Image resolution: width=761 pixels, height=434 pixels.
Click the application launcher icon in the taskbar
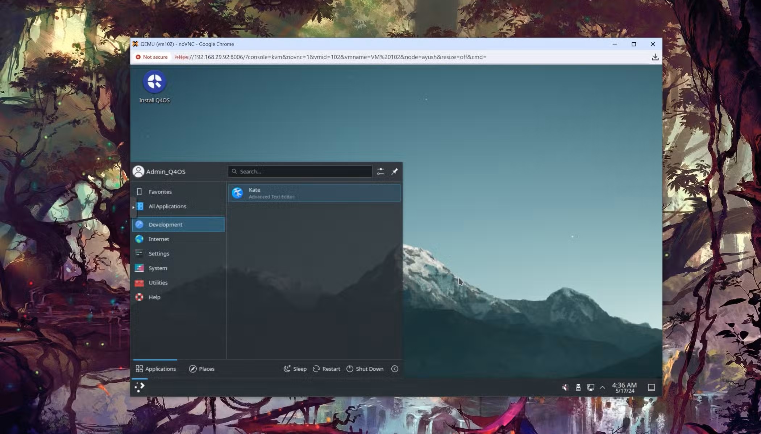[140, 387]
